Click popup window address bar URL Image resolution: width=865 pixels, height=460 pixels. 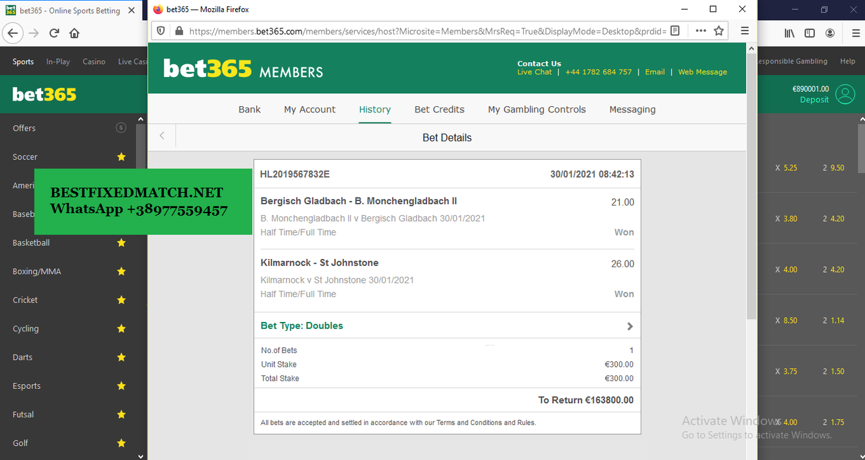coord(428,31)
